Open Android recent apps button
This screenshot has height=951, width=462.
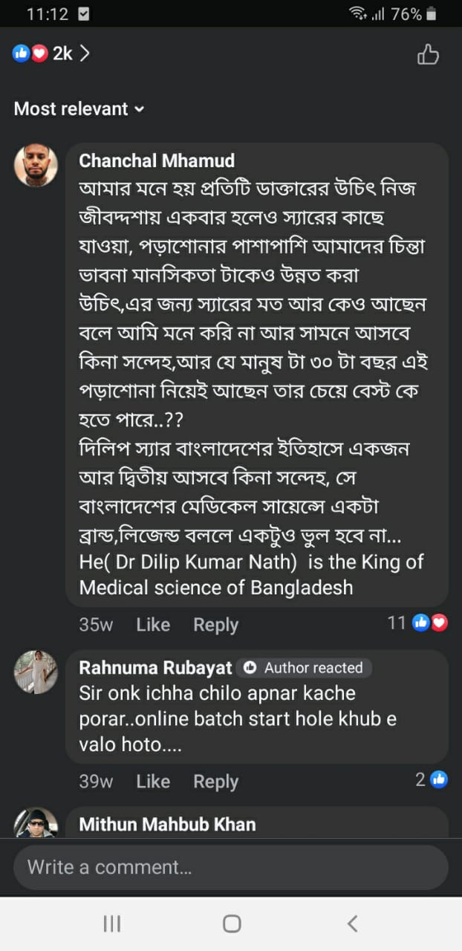[x=111, y=924]
